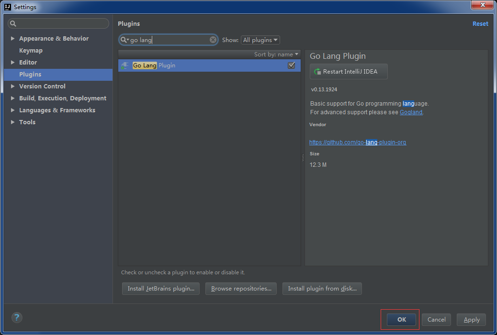Close the Settings dialog window
Viewport: 497px width, 335px height.
tap(483, 5)
